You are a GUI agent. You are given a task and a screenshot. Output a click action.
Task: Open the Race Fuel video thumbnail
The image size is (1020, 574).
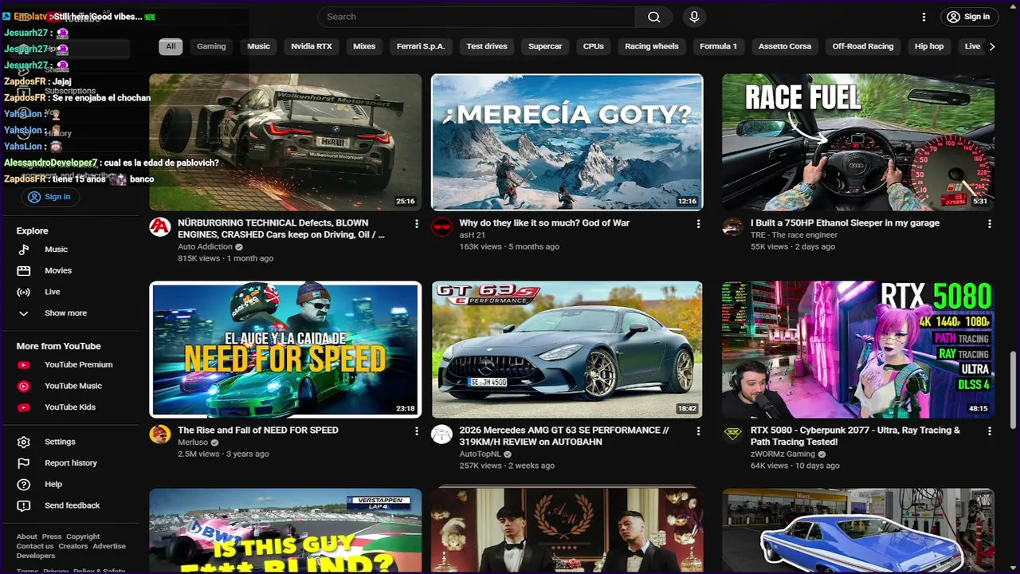click(x=858, y=142)
